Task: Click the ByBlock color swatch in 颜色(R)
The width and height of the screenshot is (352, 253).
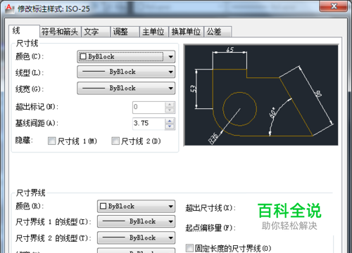Action: click(103, 206)
